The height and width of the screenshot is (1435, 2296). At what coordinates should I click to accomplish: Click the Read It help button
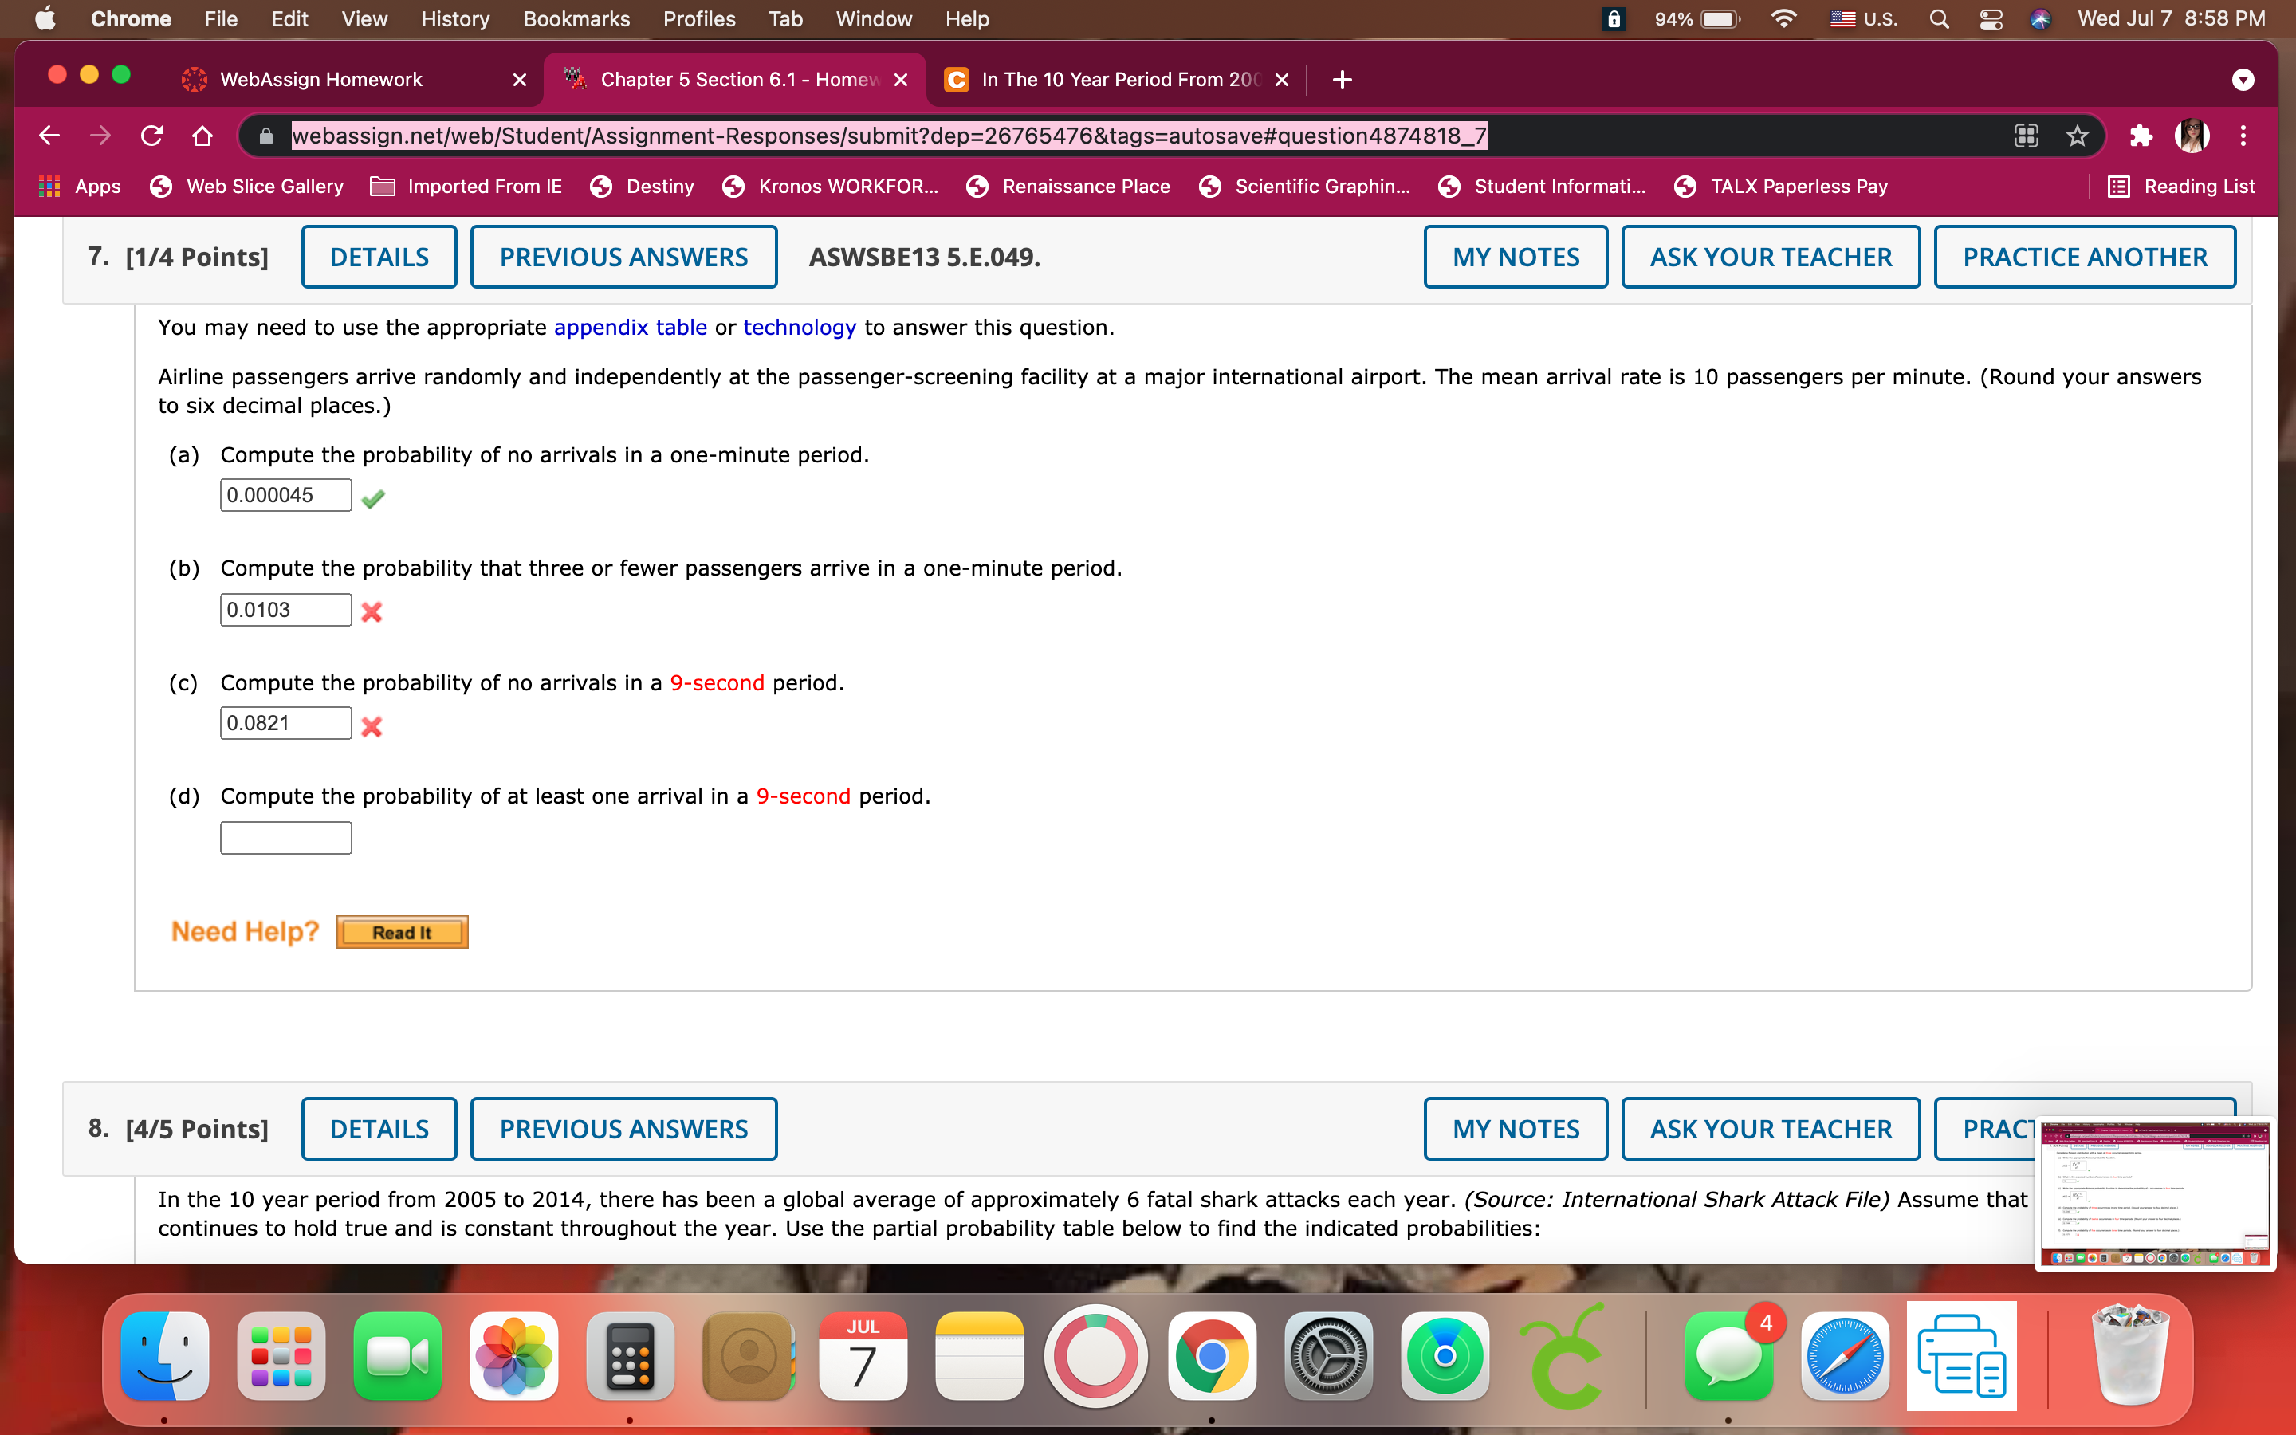click(401, 932)
